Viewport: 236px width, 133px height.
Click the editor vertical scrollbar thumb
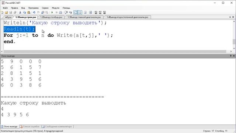(x=234, y=42)
